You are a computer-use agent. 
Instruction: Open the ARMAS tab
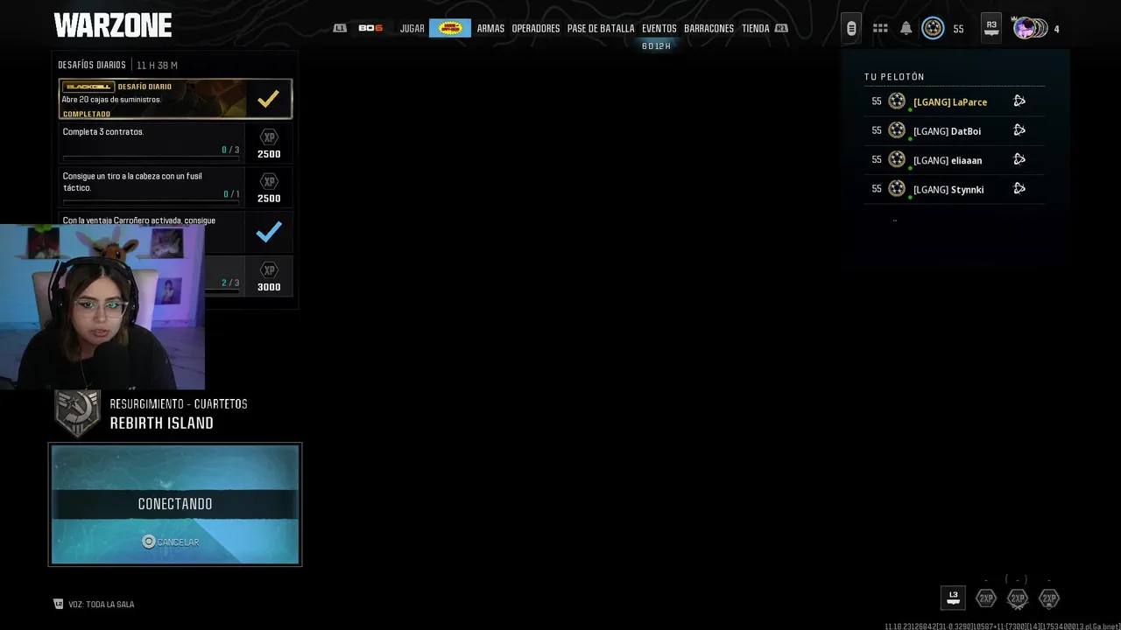pyautogui.click(x=490, y=29)
